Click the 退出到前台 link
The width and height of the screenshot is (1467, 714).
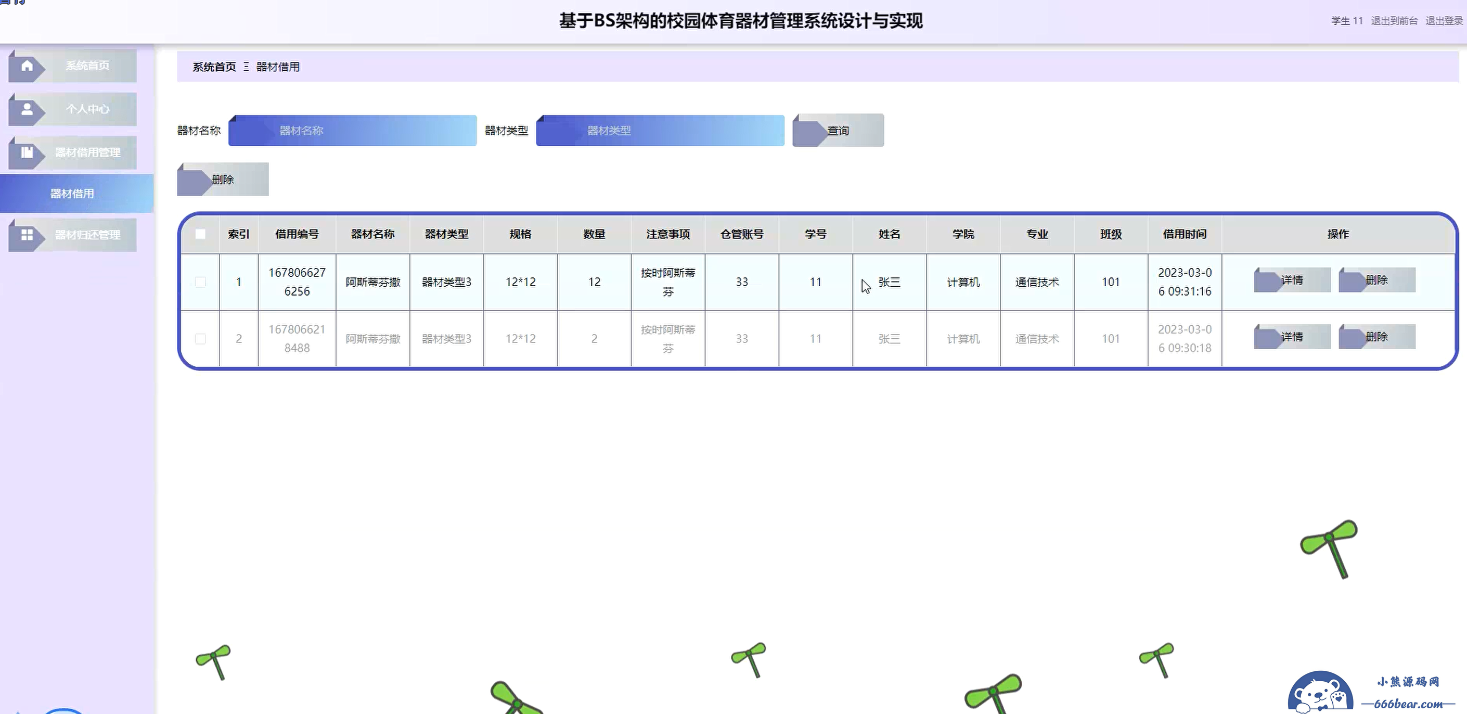pyautogui.click(x=1394, y=21)
